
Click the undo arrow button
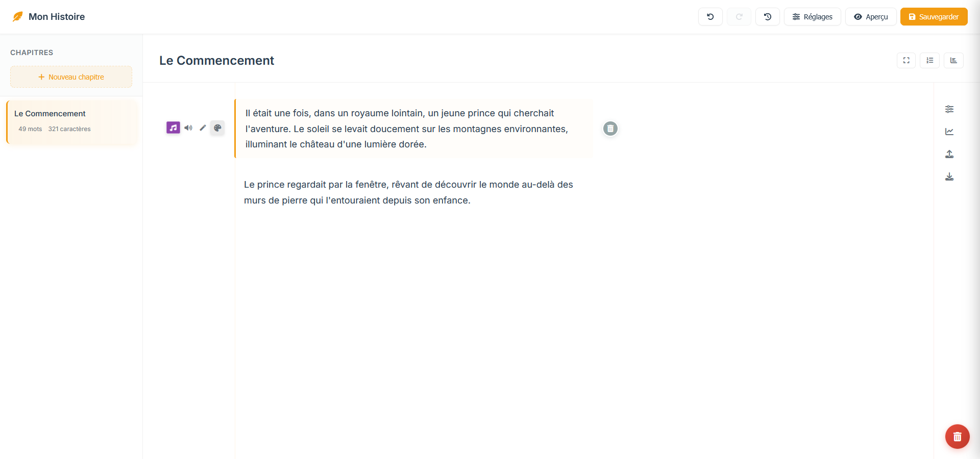[710, 17]
